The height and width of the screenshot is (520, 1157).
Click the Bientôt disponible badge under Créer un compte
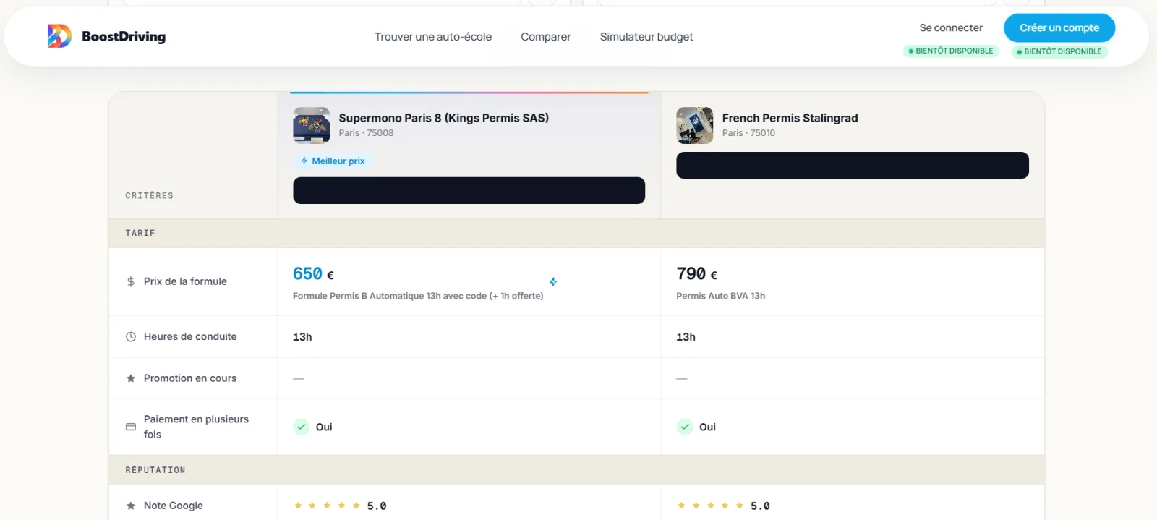coord(1059,51)
